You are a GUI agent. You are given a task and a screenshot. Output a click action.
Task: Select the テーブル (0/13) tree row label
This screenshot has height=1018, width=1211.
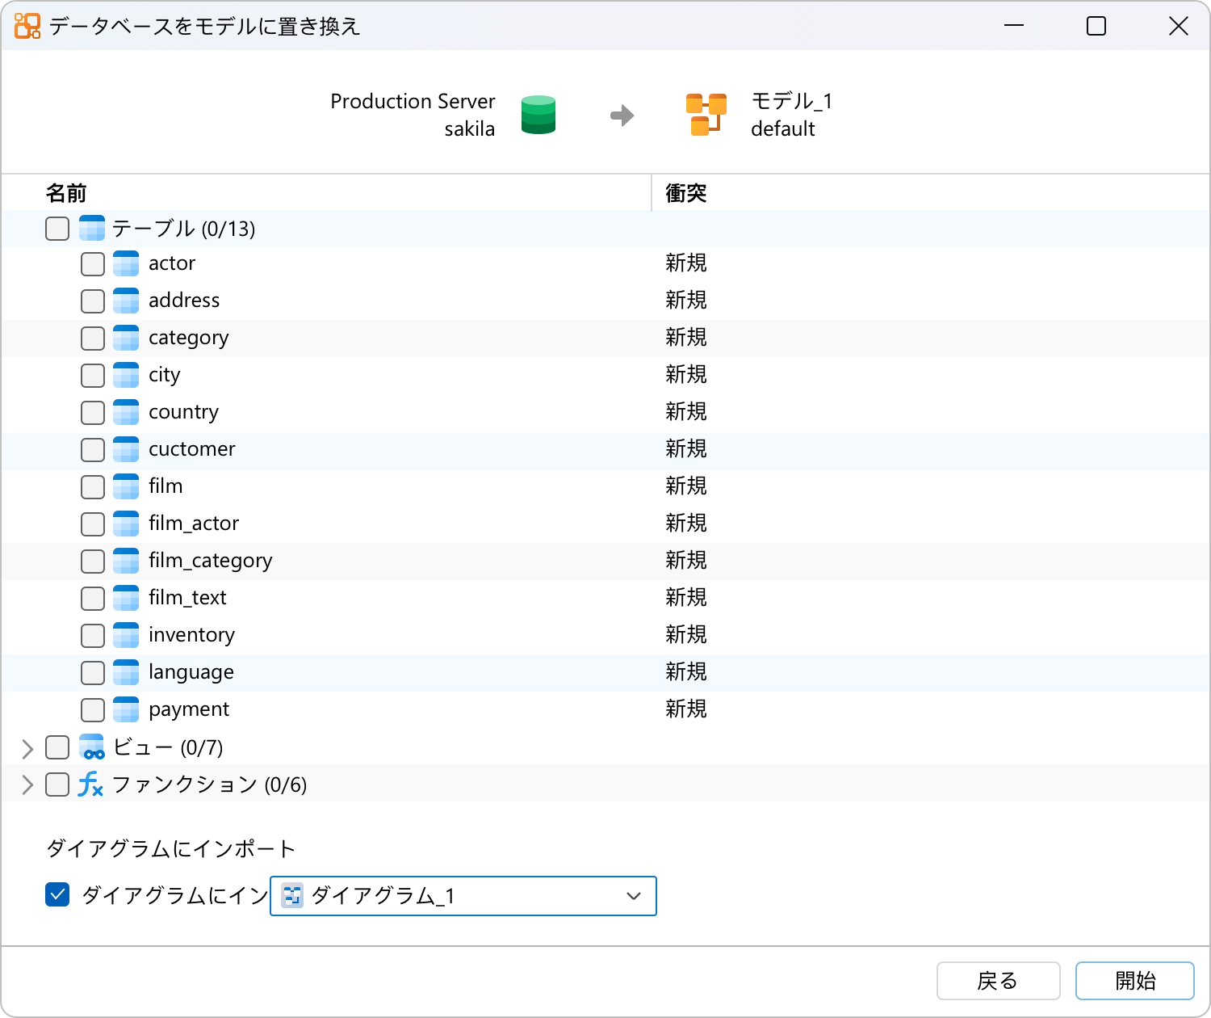pos(183,229)
